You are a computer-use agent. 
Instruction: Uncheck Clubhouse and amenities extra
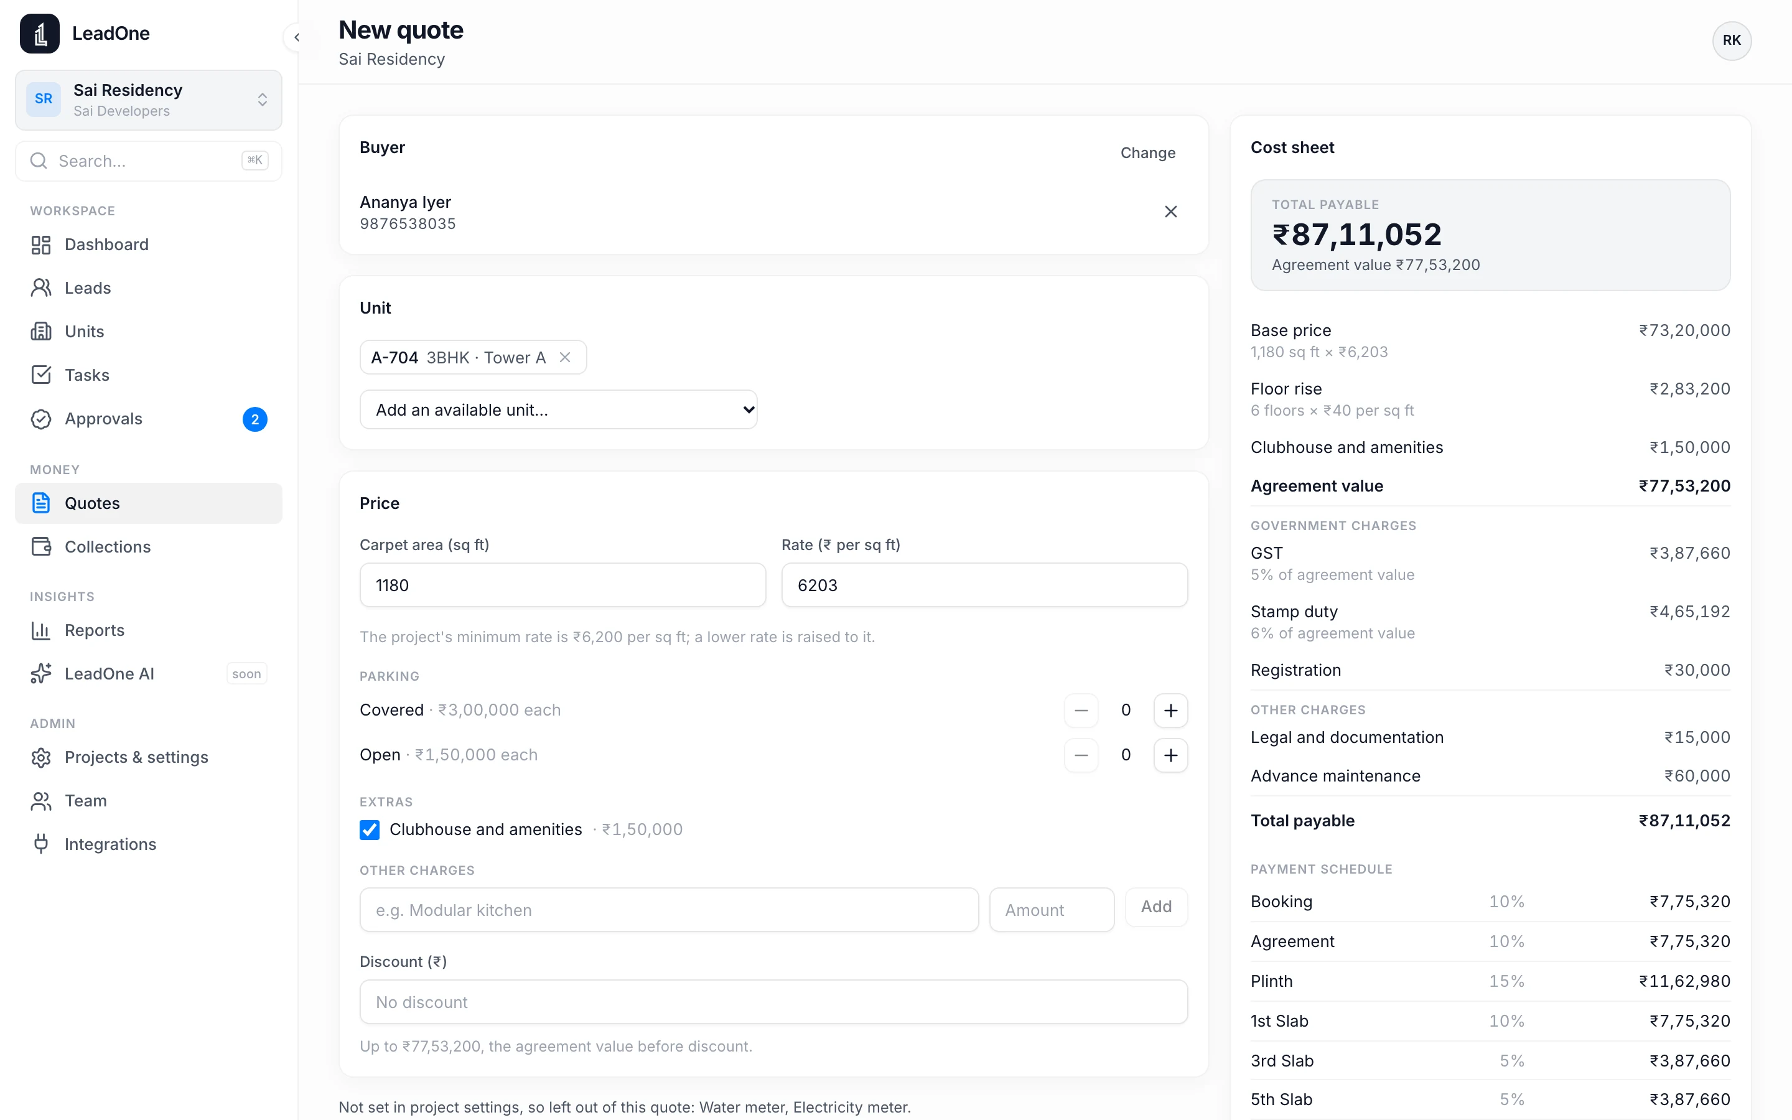(x=370, y=829)
